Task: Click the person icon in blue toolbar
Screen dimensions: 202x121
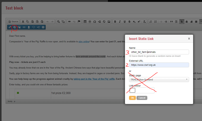Action: coord(29,27)
